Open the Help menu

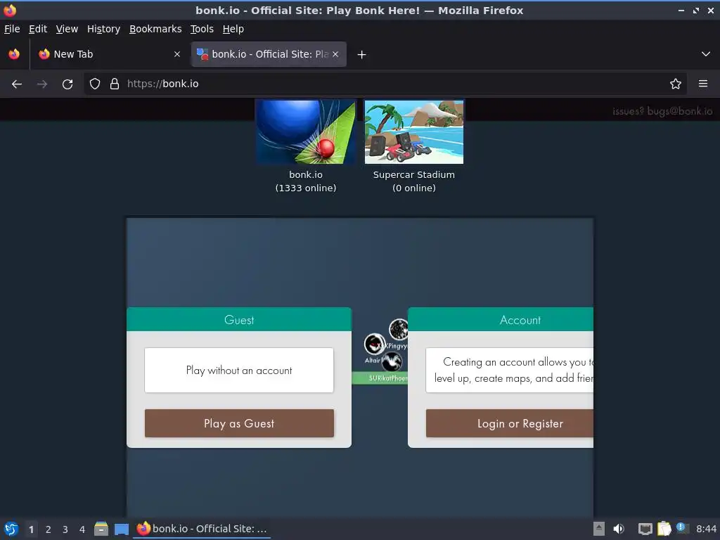(x=233, y=29)
